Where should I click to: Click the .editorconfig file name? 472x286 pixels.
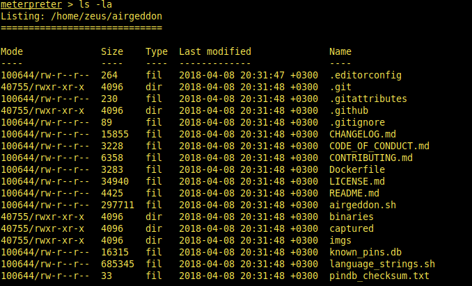pos(365,76)
